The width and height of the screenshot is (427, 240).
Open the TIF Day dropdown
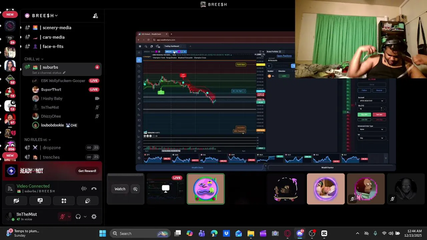[x=371, y=138]
